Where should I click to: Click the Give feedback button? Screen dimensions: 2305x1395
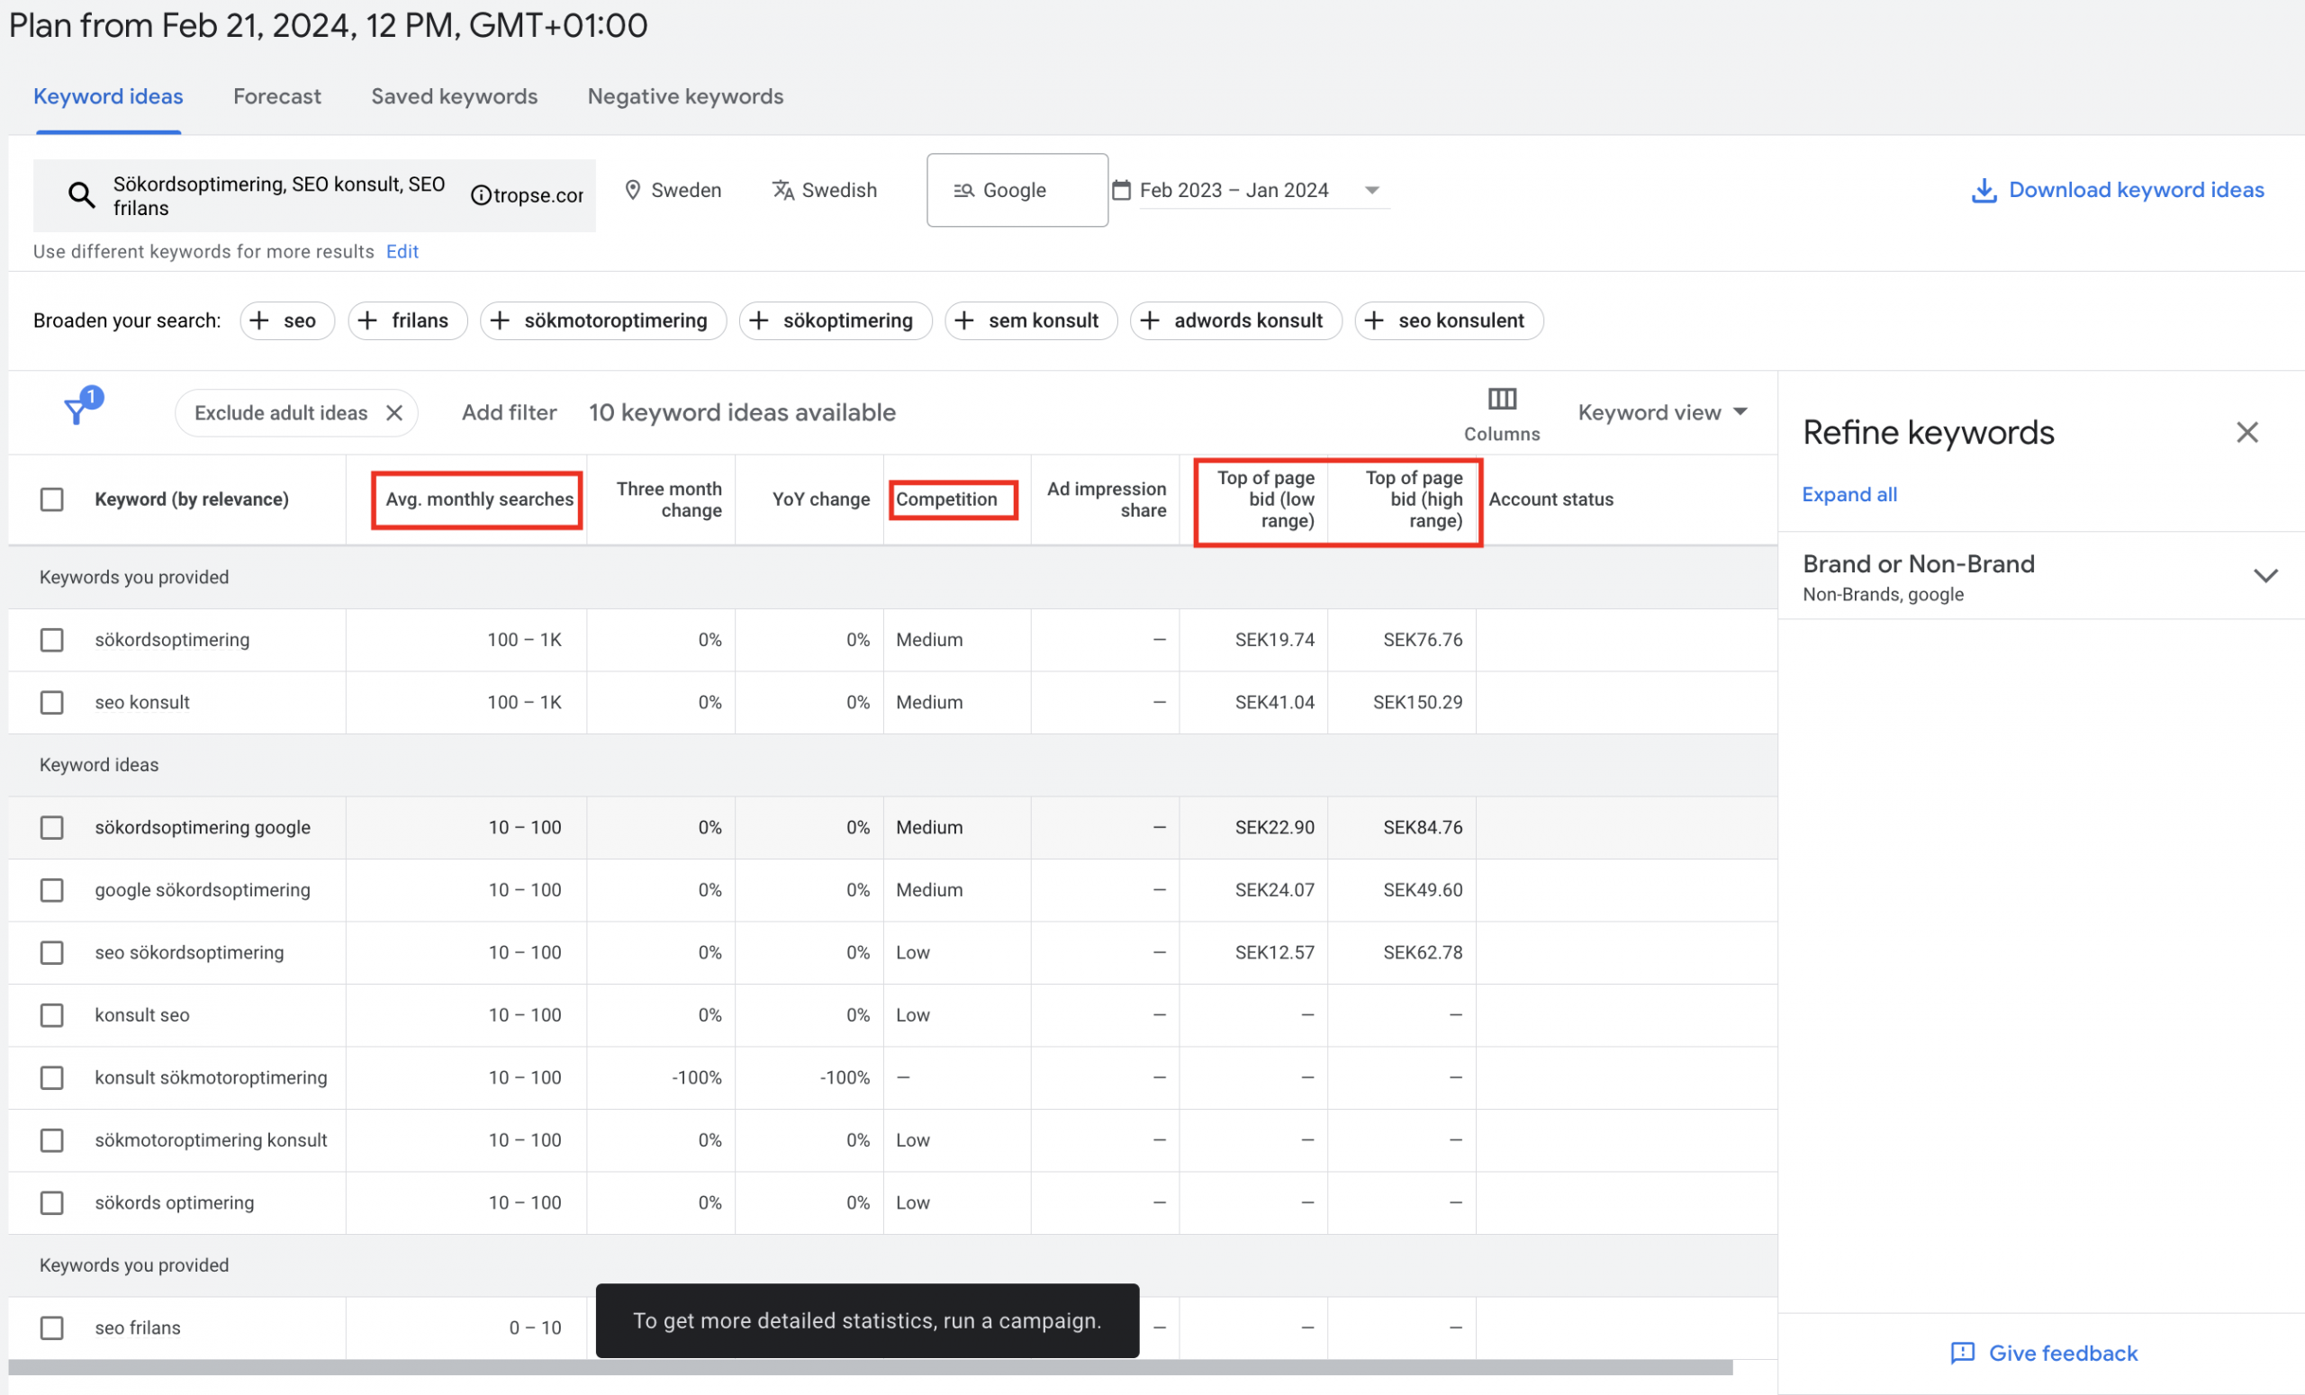[2044, 1353]
